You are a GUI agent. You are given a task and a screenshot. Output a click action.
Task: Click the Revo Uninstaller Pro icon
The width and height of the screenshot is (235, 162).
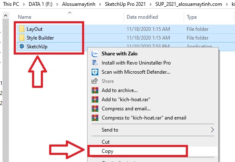[95, 63]
